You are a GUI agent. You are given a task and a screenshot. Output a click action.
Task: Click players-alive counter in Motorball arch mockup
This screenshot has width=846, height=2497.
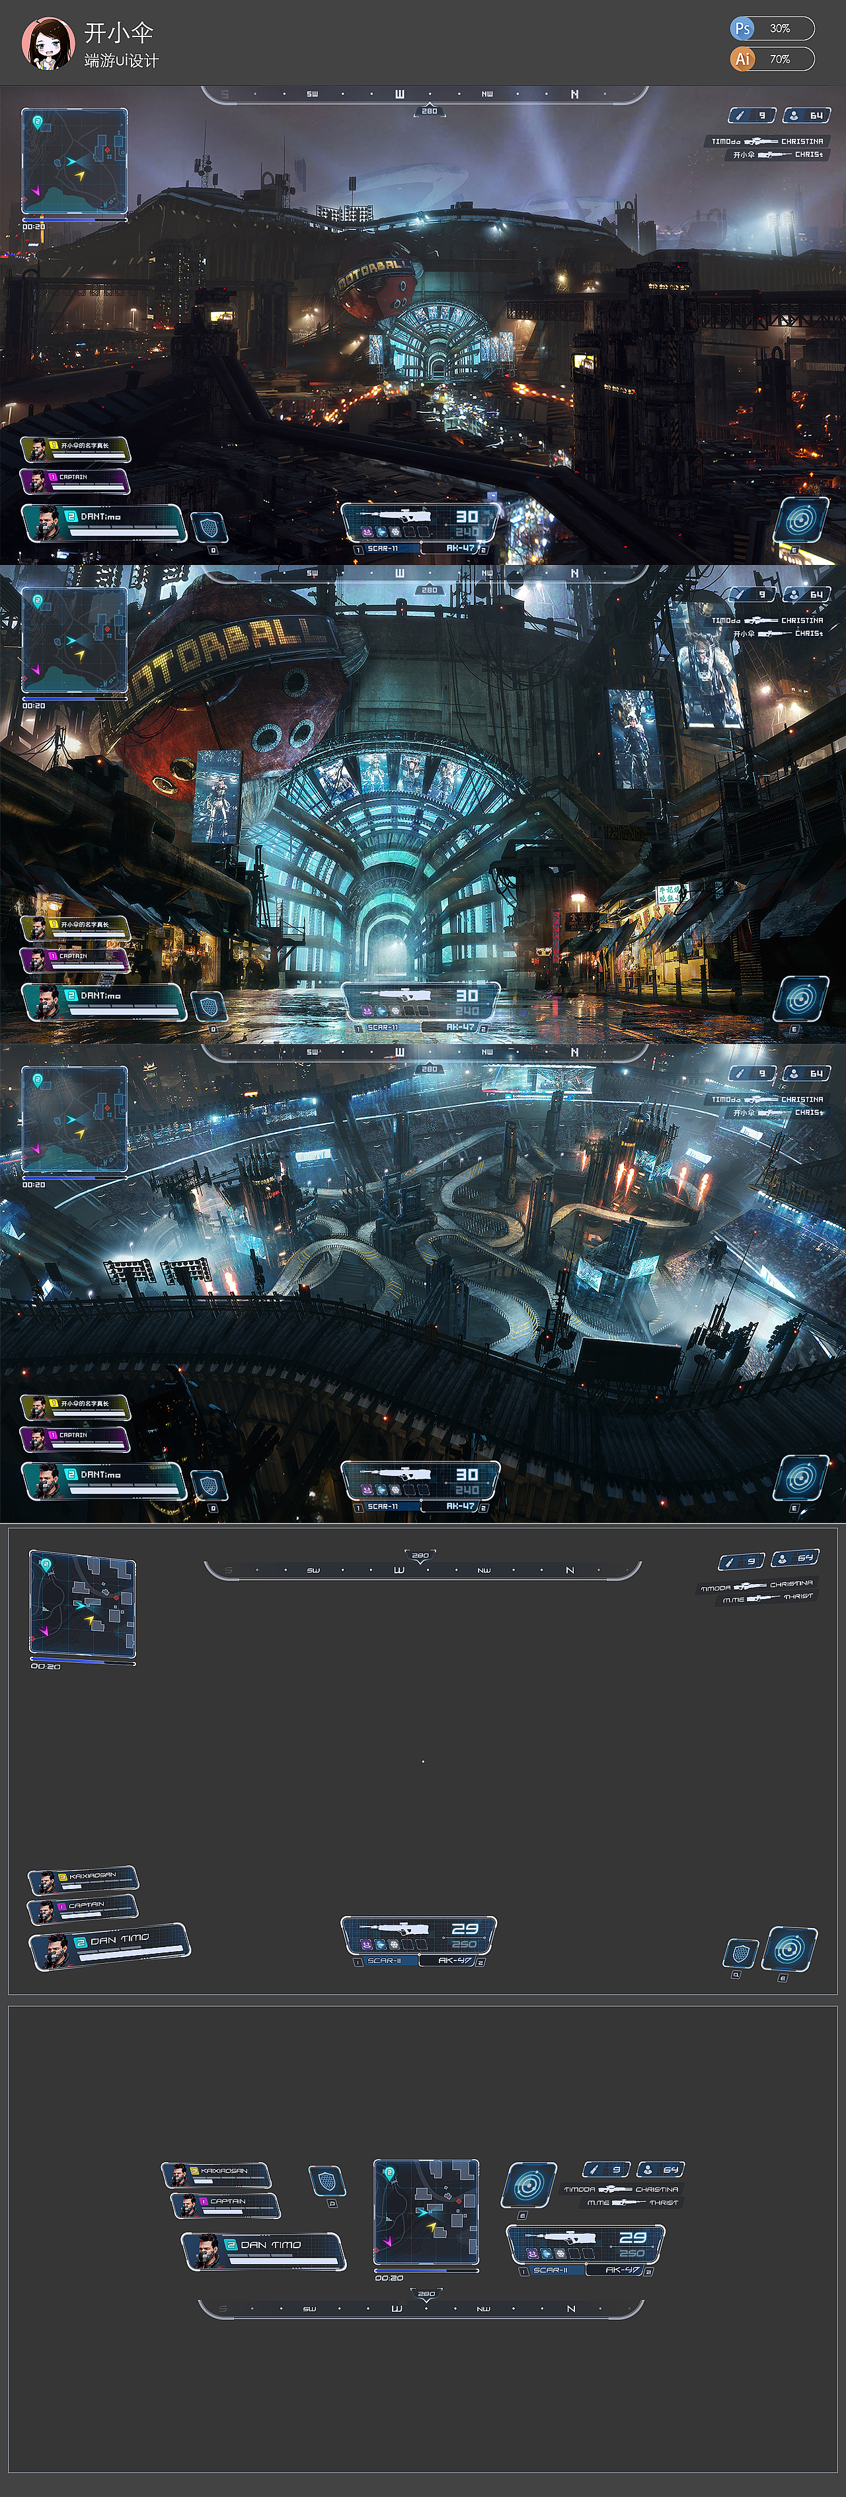point(806,594)
